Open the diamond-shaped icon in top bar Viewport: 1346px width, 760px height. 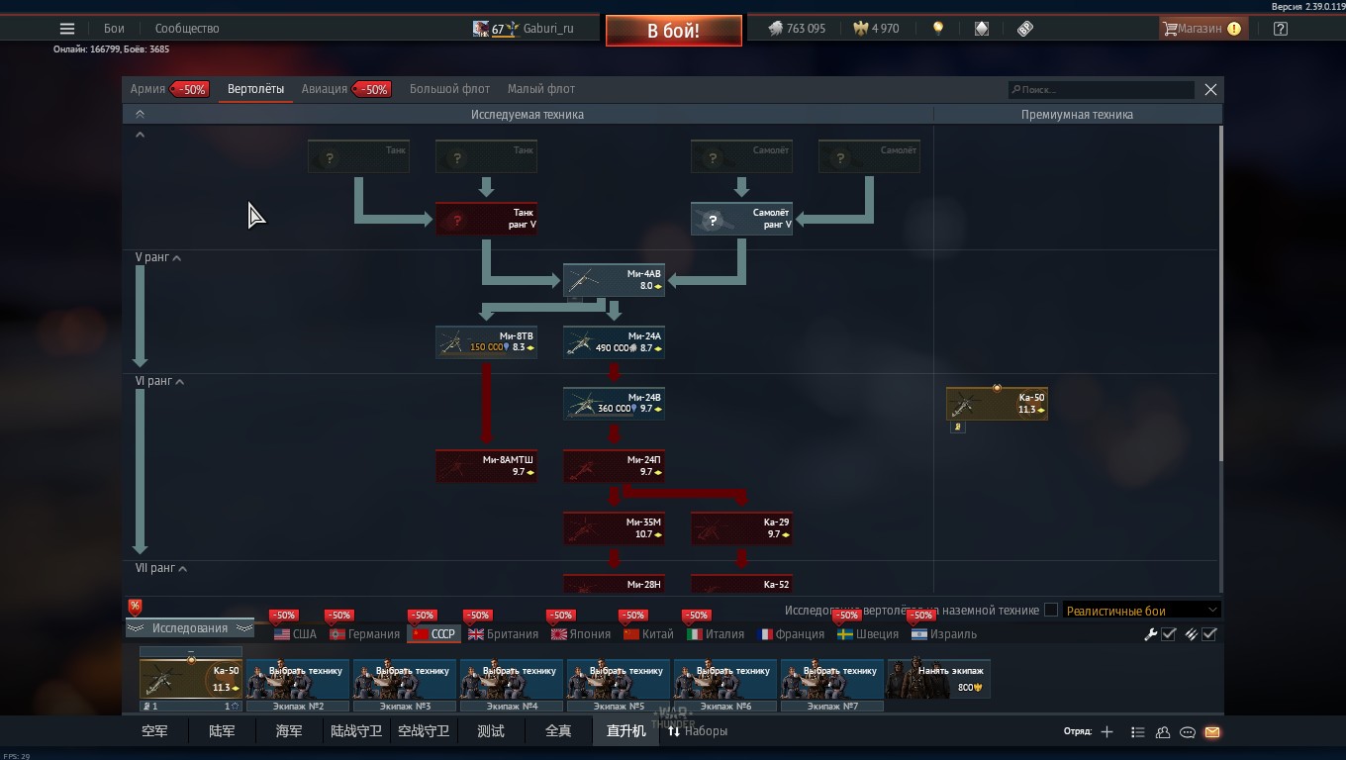coord(982,29)
